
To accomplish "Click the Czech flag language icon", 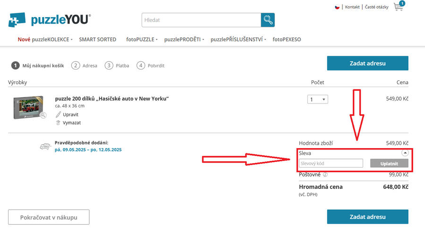I will [337, 7].
